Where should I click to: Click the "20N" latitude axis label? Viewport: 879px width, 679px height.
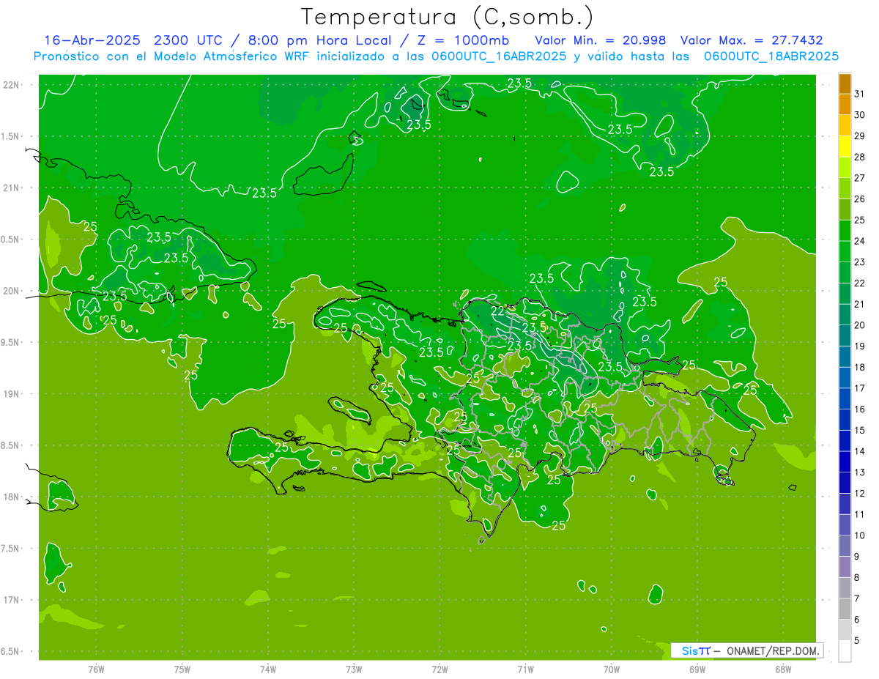point(12,291)
